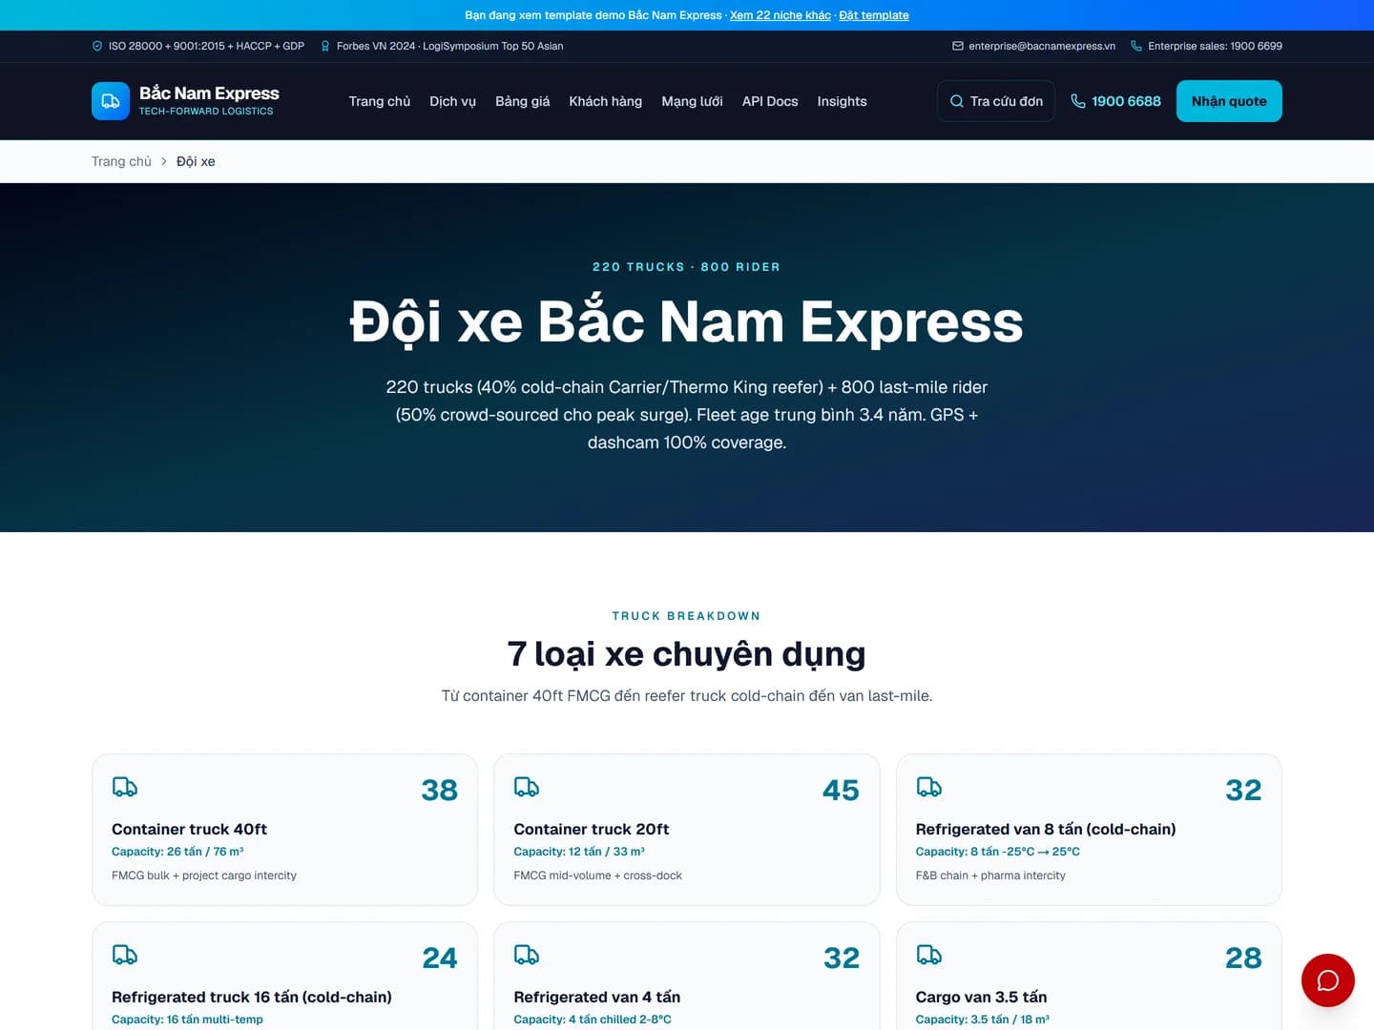Select the Refrigerated van 4 tấn heading
This screenshot has height=1030, width=1374.
point(597,998)
